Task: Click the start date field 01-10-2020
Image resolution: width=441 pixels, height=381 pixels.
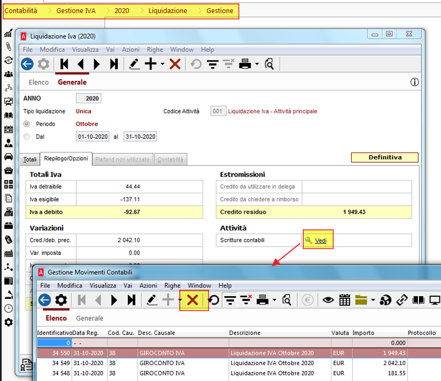Action: [92, 137]
